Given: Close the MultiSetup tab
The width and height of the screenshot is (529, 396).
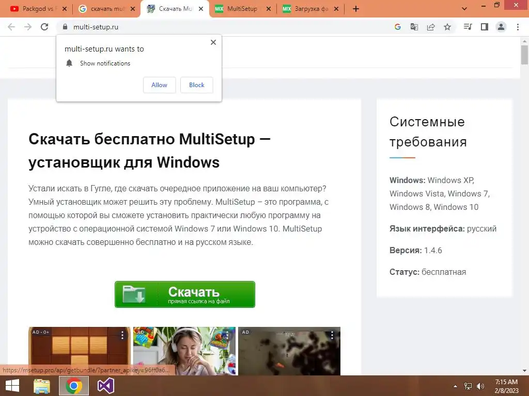Looking at the screenshot, I should tap(269, 9).
